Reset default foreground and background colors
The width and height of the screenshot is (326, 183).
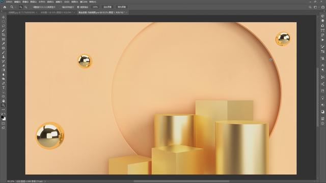2,114
